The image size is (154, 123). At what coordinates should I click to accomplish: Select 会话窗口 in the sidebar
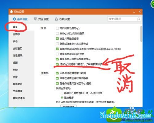click(x=18, y=48)
